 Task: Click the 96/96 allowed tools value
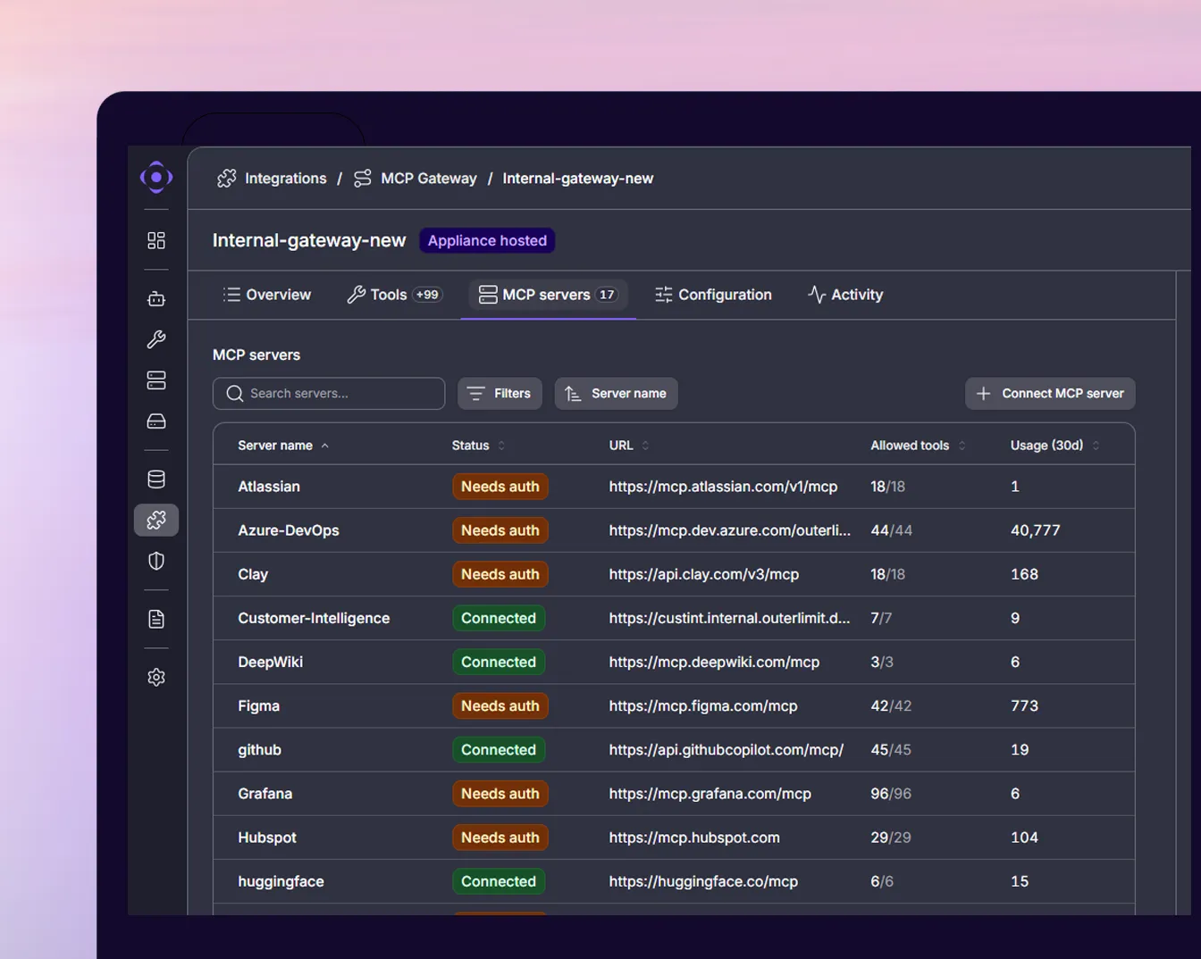click(891, 794)
